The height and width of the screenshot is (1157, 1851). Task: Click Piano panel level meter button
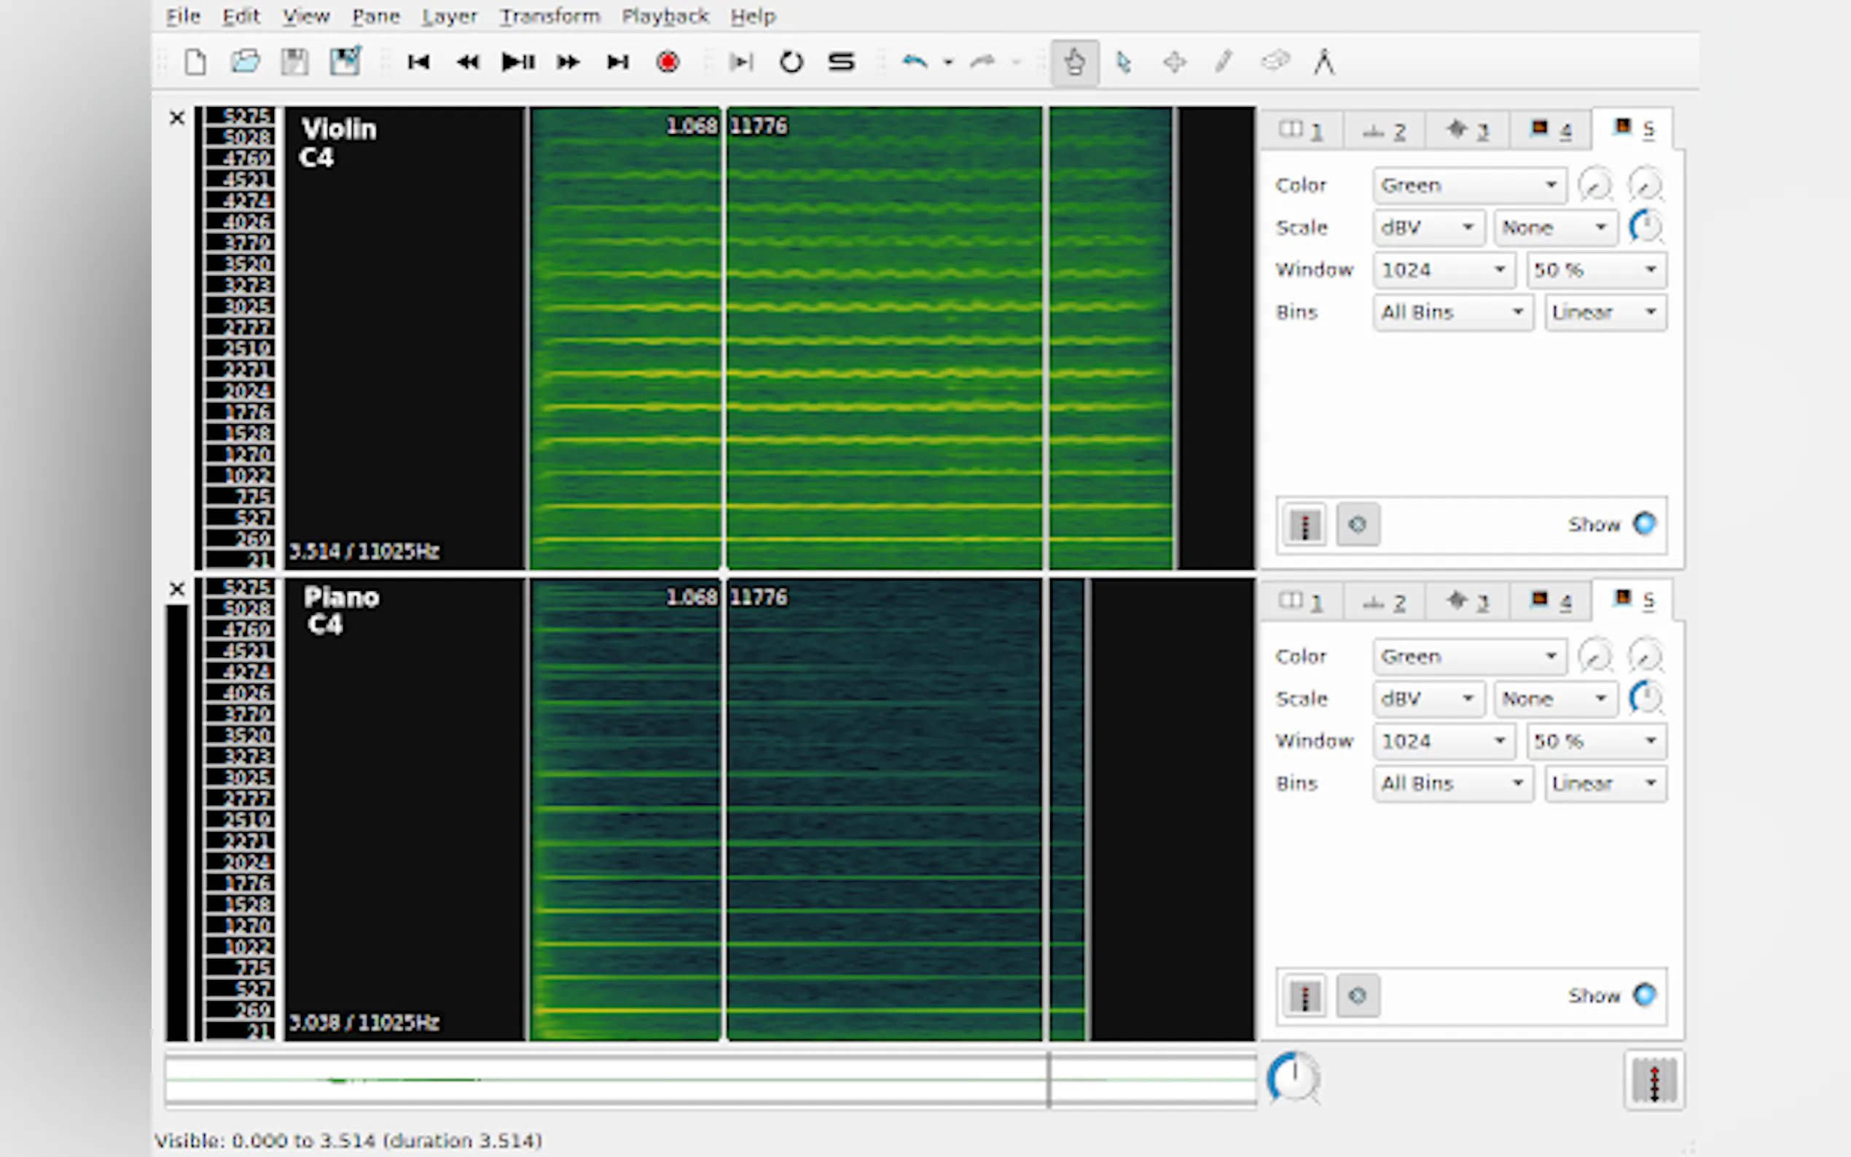click(x=1304, y=996)
